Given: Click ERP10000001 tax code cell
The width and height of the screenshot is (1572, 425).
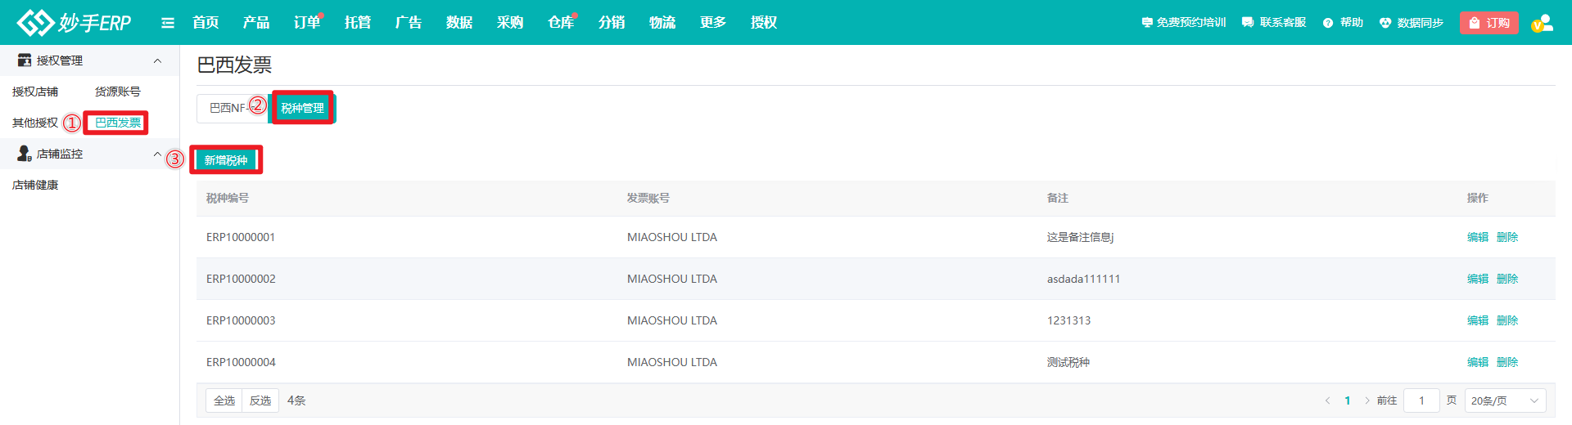Looking at the screenshot, I should tap(241, 237).
